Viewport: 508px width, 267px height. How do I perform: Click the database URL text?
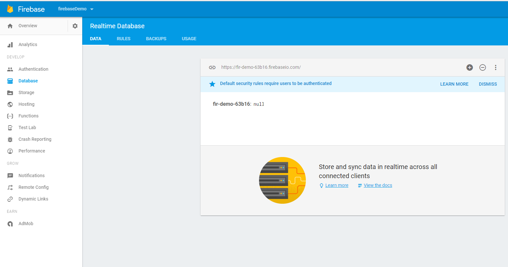(x=261, y=67)
